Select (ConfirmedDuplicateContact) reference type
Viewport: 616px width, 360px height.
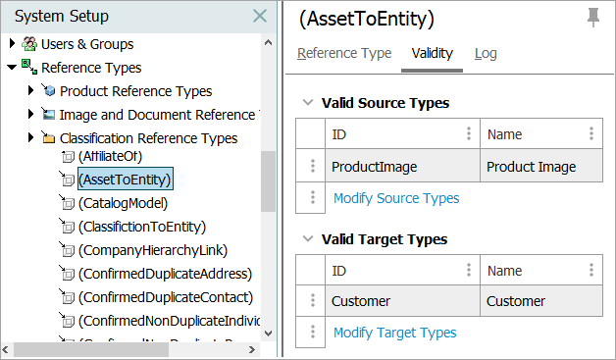166,297
